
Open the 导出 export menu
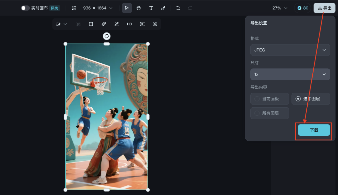tap(324, 8)
